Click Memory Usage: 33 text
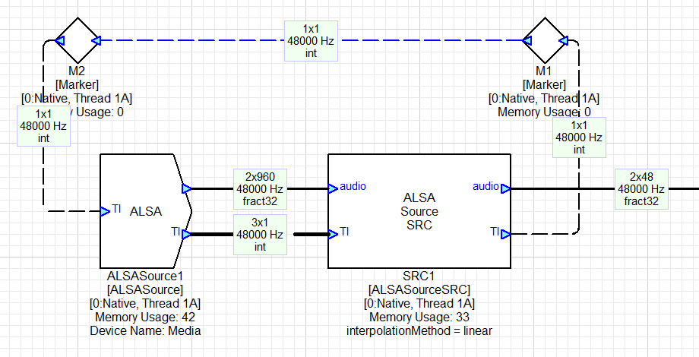This screenshot has height=357, width=699. (419, 318)
